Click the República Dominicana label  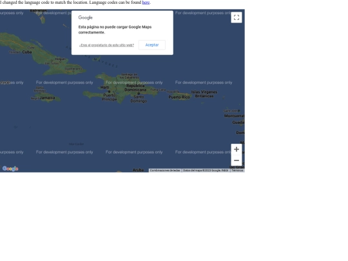(x=135, y=88)
